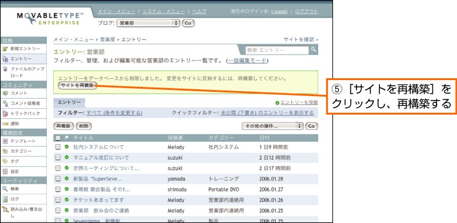Select the エントリー tab above the filter bar
Screen dimensions: 457x223
[x=69, y=102]
